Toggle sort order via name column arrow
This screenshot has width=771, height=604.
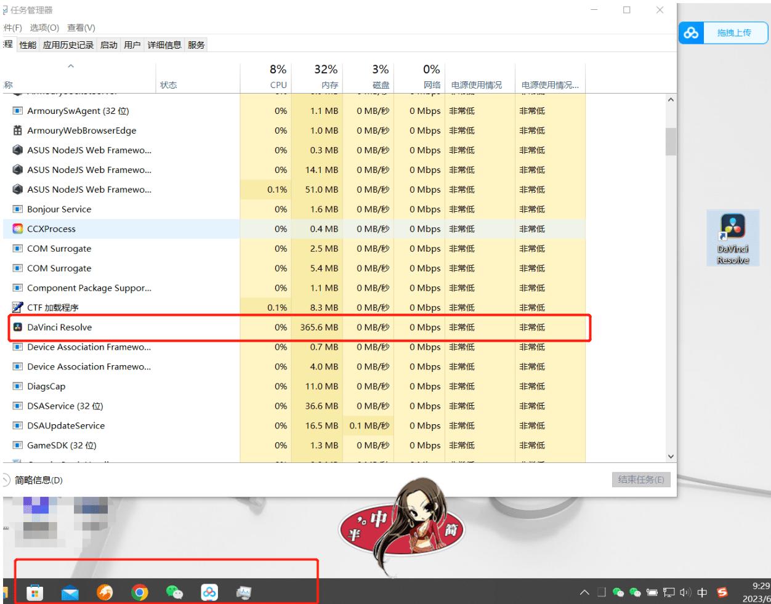tap(71, 66)
